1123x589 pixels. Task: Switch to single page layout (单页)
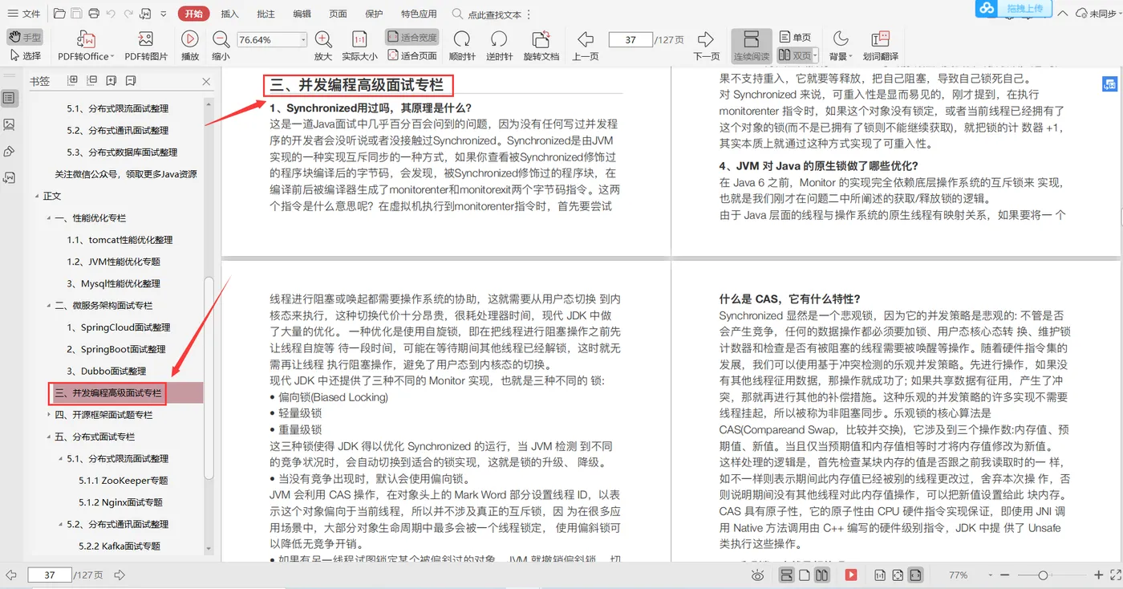click(795, 38)
